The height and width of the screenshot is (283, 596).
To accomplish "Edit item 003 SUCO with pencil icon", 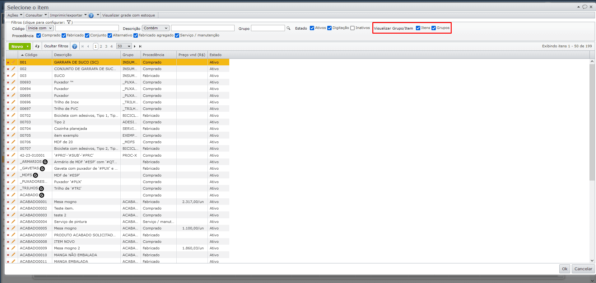I will [13, 75].
